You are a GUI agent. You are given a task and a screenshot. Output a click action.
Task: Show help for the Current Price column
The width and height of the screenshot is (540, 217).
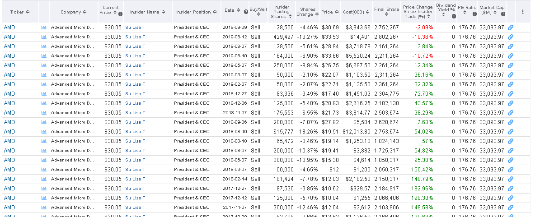click(x=120, y=14)
